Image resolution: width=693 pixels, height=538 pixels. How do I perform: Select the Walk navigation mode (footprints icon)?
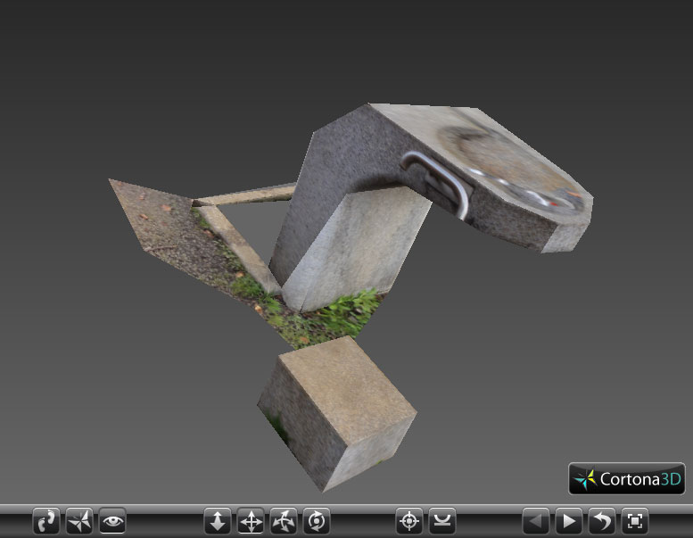[46, 521]
